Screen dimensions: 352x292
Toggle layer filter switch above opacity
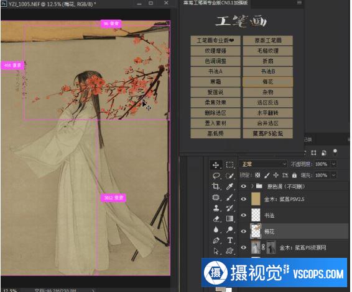[335, 153]
